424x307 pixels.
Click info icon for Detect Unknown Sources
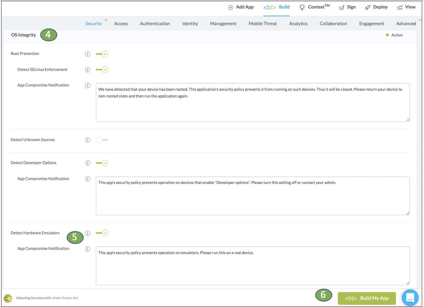pyautogui.click(x=88, y=140)
